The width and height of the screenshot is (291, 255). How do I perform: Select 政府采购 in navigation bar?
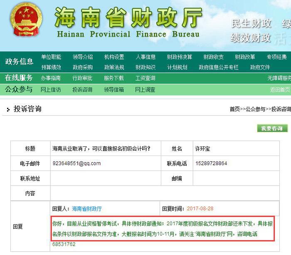82,67
